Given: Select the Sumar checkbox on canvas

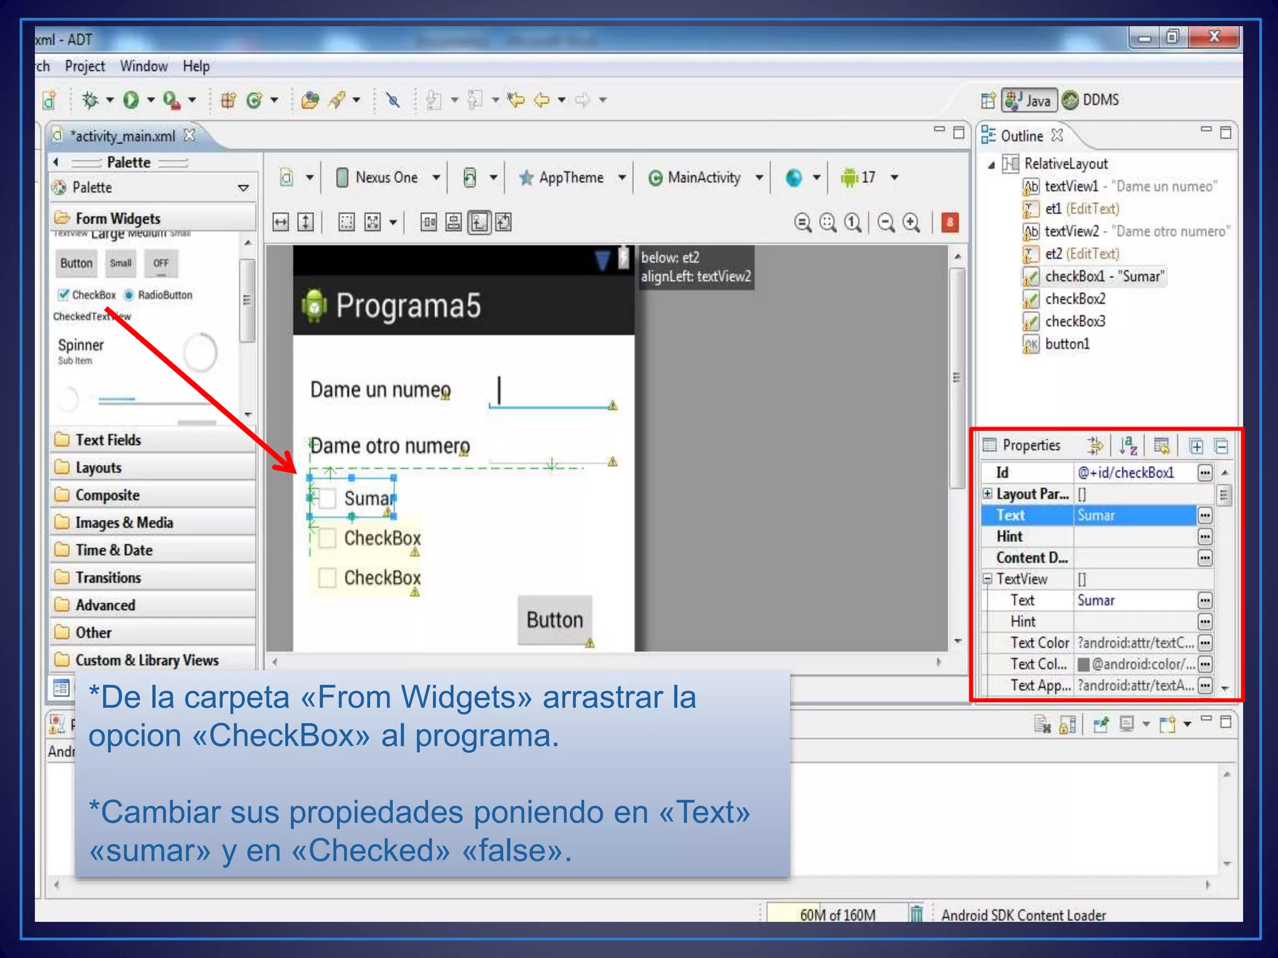Looking at the screenshot, I should pyautogui.click(x=353, y=498).
